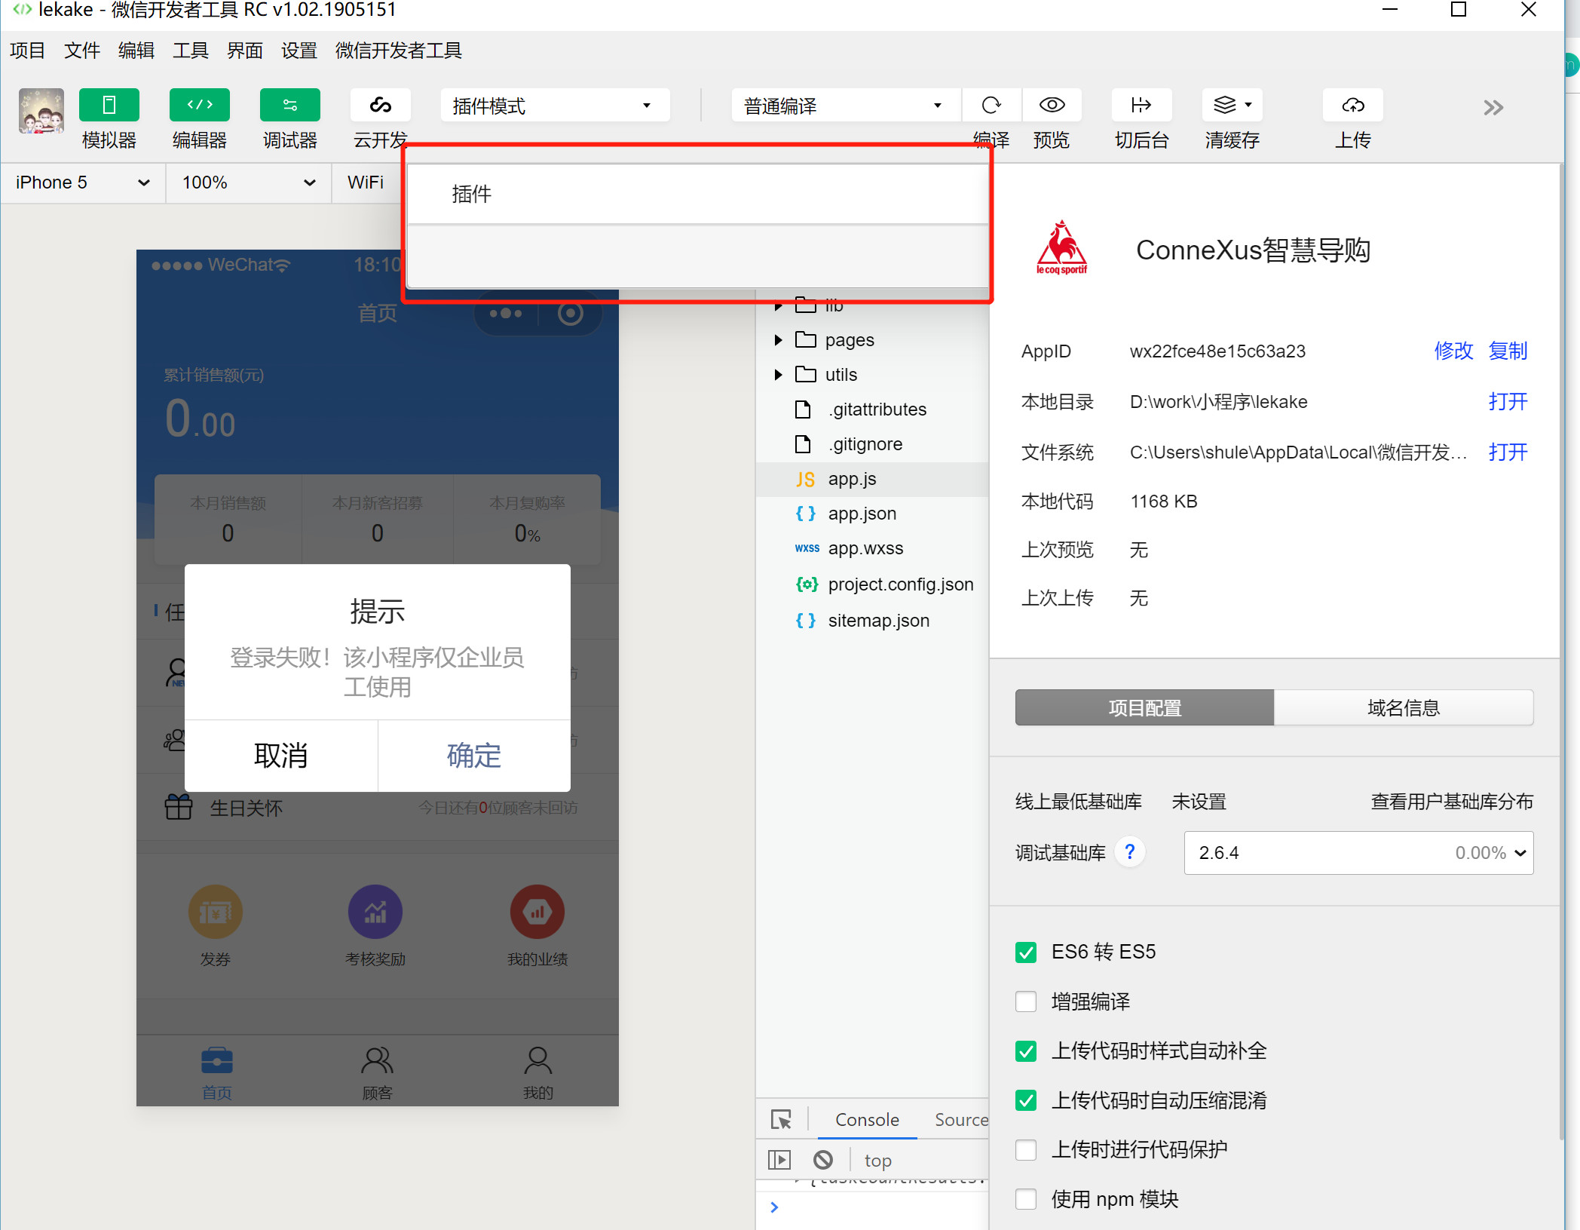Open the iPhone 5 device dropdown
Screen dimensions: 1580x1230
[x=82, y=183]
